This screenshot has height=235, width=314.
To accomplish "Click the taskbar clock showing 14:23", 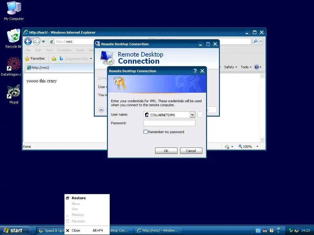I will coord(306,230).
